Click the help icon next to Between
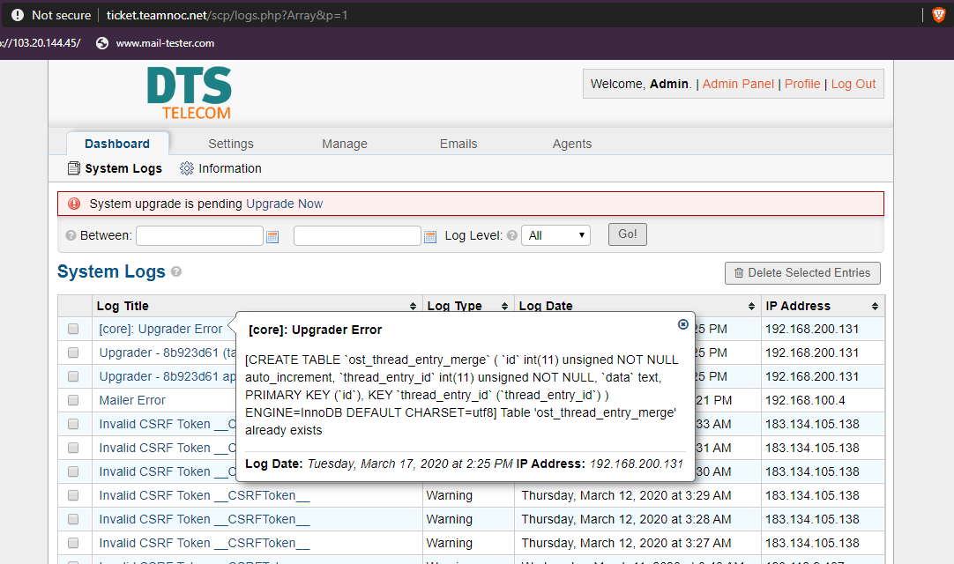The image size is (954, 564). point(71,236)
